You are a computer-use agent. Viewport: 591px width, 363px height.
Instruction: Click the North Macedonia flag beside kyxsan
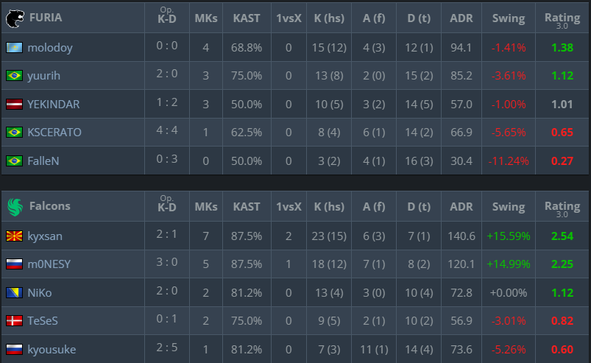coord(14,236)
